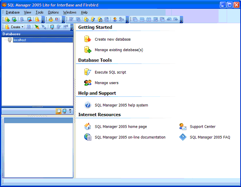Open options arrow at end of database toolbar
Image resolution: width=241 pixels, height=187 pixels.
43,19
